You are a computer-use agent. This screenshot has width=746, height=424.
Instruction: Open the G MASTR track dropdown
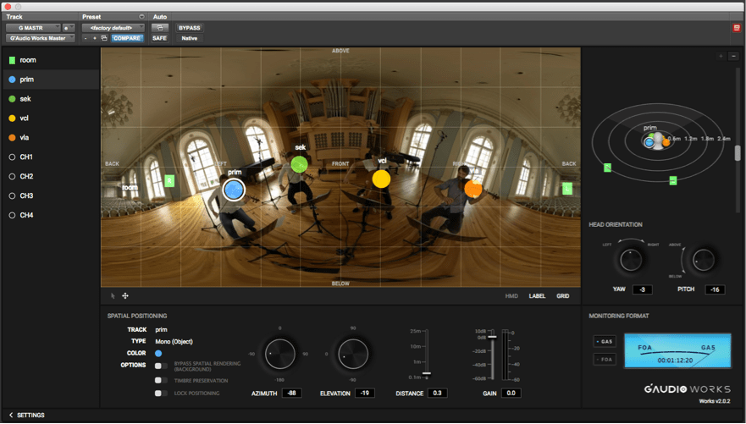coord(33,28)
